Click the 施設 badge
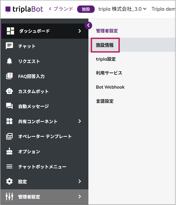 point(86,9)
